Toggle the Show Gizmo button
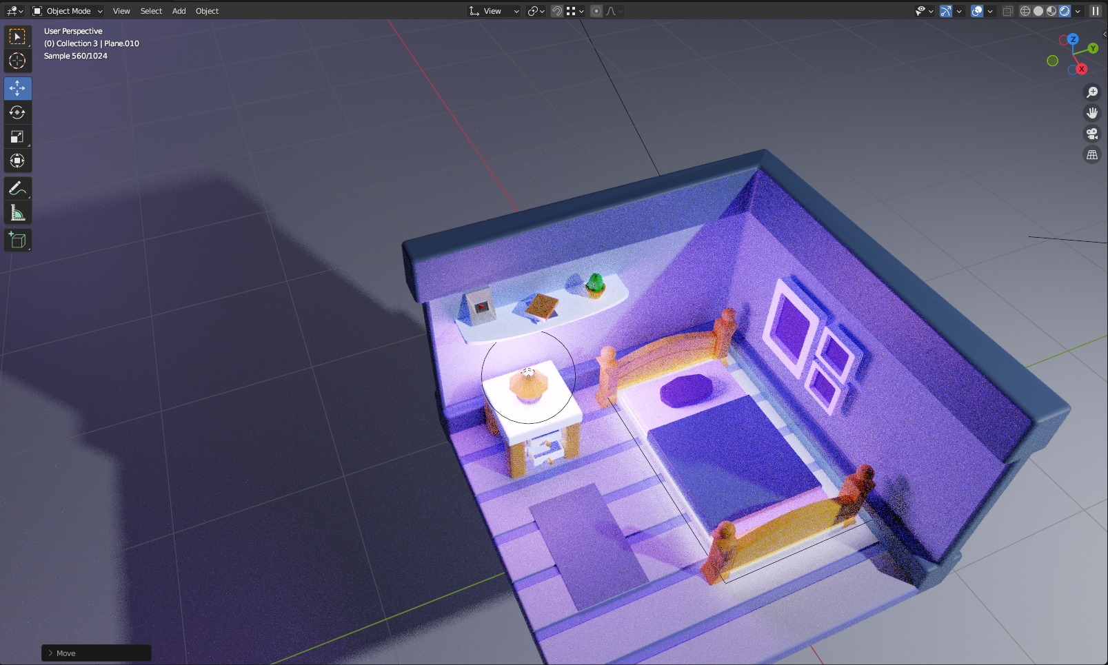Image resolution: width=1108 pixels, height=665 pixels. tap(946, 11)
